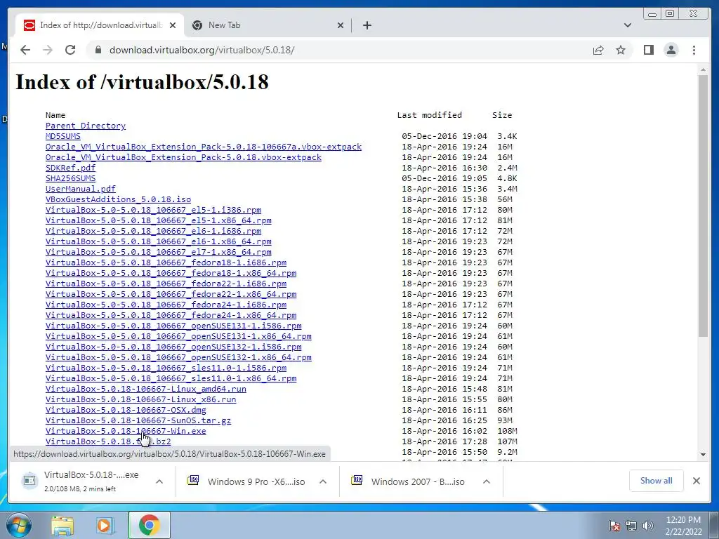Download Extension_Pack-5.0.18.vbox-extpack link
The image size is (719, 539).
[x=183, y=157]
